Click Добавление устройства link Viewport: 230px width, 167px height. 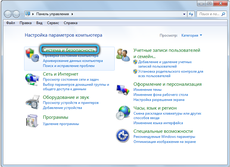tap(62, 108)
